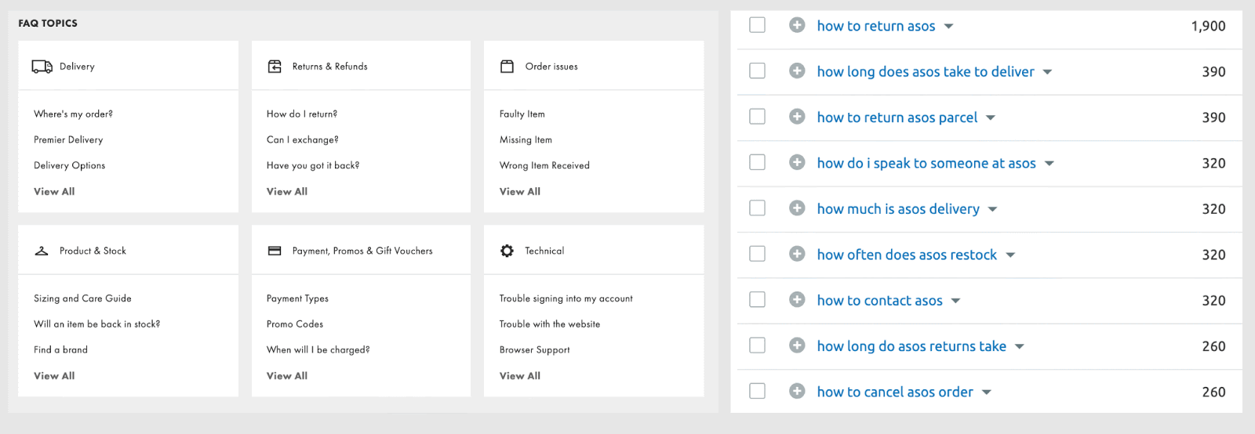The image size is (1255, 434).
Task: Click the Delivery truck icon
Action: coord(42,67)
